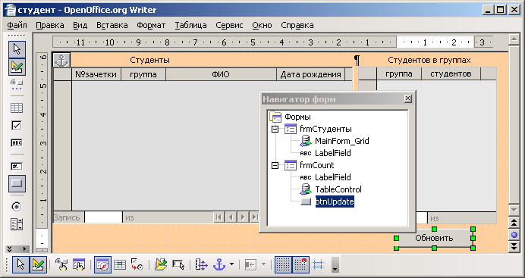This screenshot has height=278, width=525.
Task: Go to the next record in the Студенты grid
Action: pos(243,217)
